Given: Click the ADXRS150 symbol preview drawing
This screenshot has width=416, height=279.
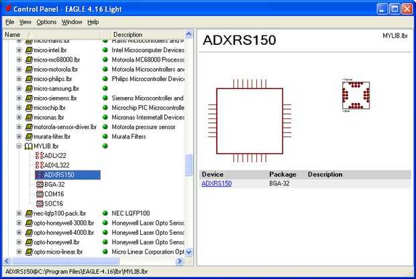Looking at the screenshot, I should (x=250, y=121).
